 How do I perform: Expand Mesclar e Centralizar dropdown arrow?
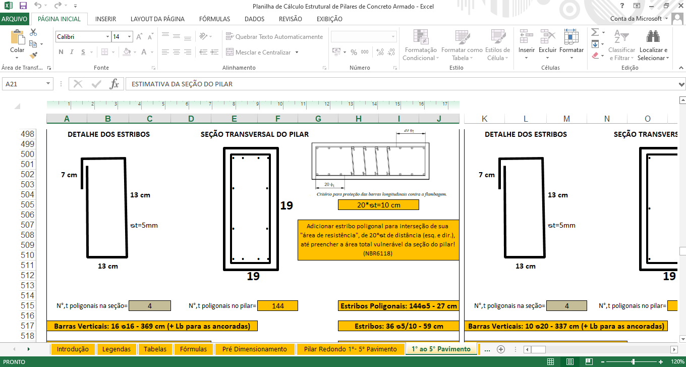tap(297, 52)
